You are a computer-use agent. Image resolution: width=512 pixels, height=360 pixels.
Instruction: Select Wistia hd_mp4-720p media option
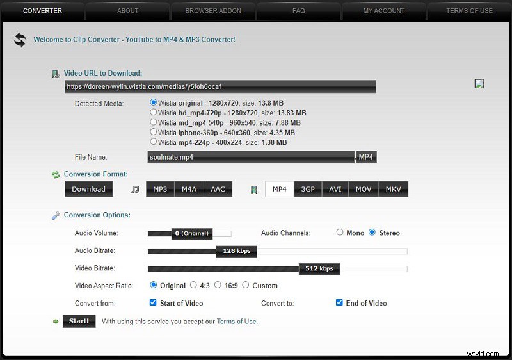154,112
